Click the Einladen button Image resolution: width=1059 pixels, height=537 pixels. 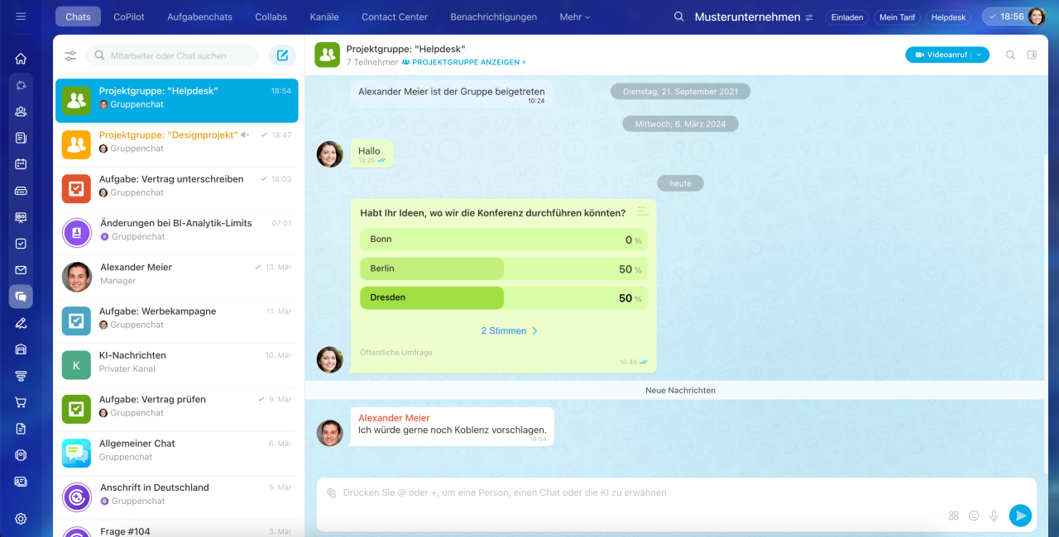846,17
